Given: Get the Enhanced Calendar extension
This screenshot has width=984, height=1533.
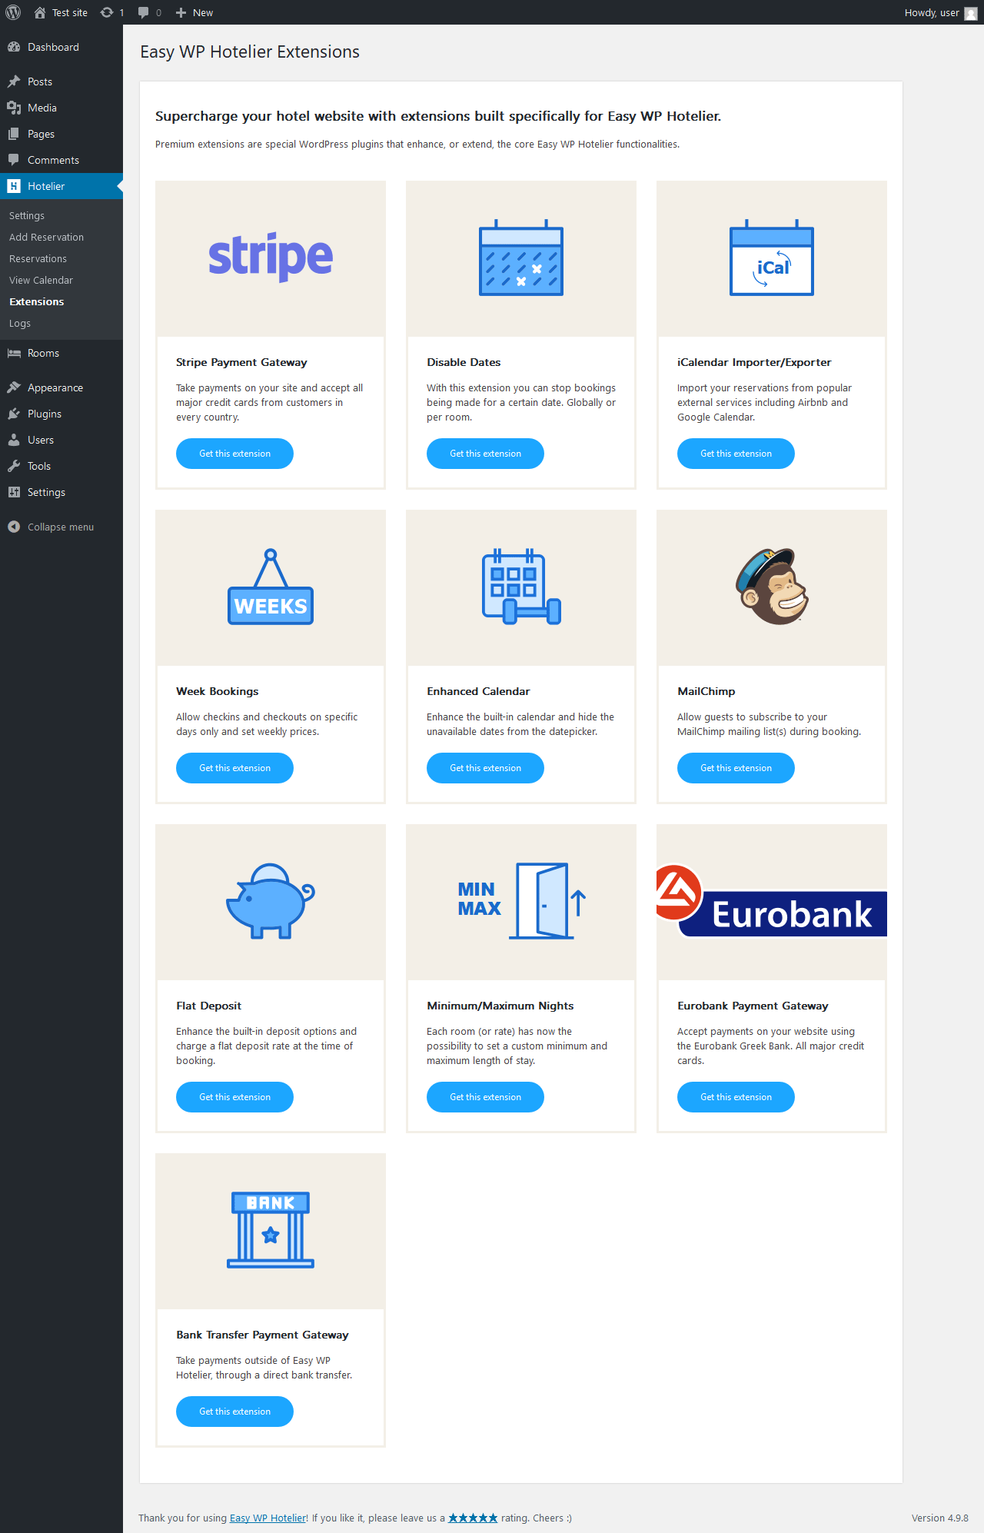Looking at the screenshot, I should pyautogui.click(x=485, y=768).
